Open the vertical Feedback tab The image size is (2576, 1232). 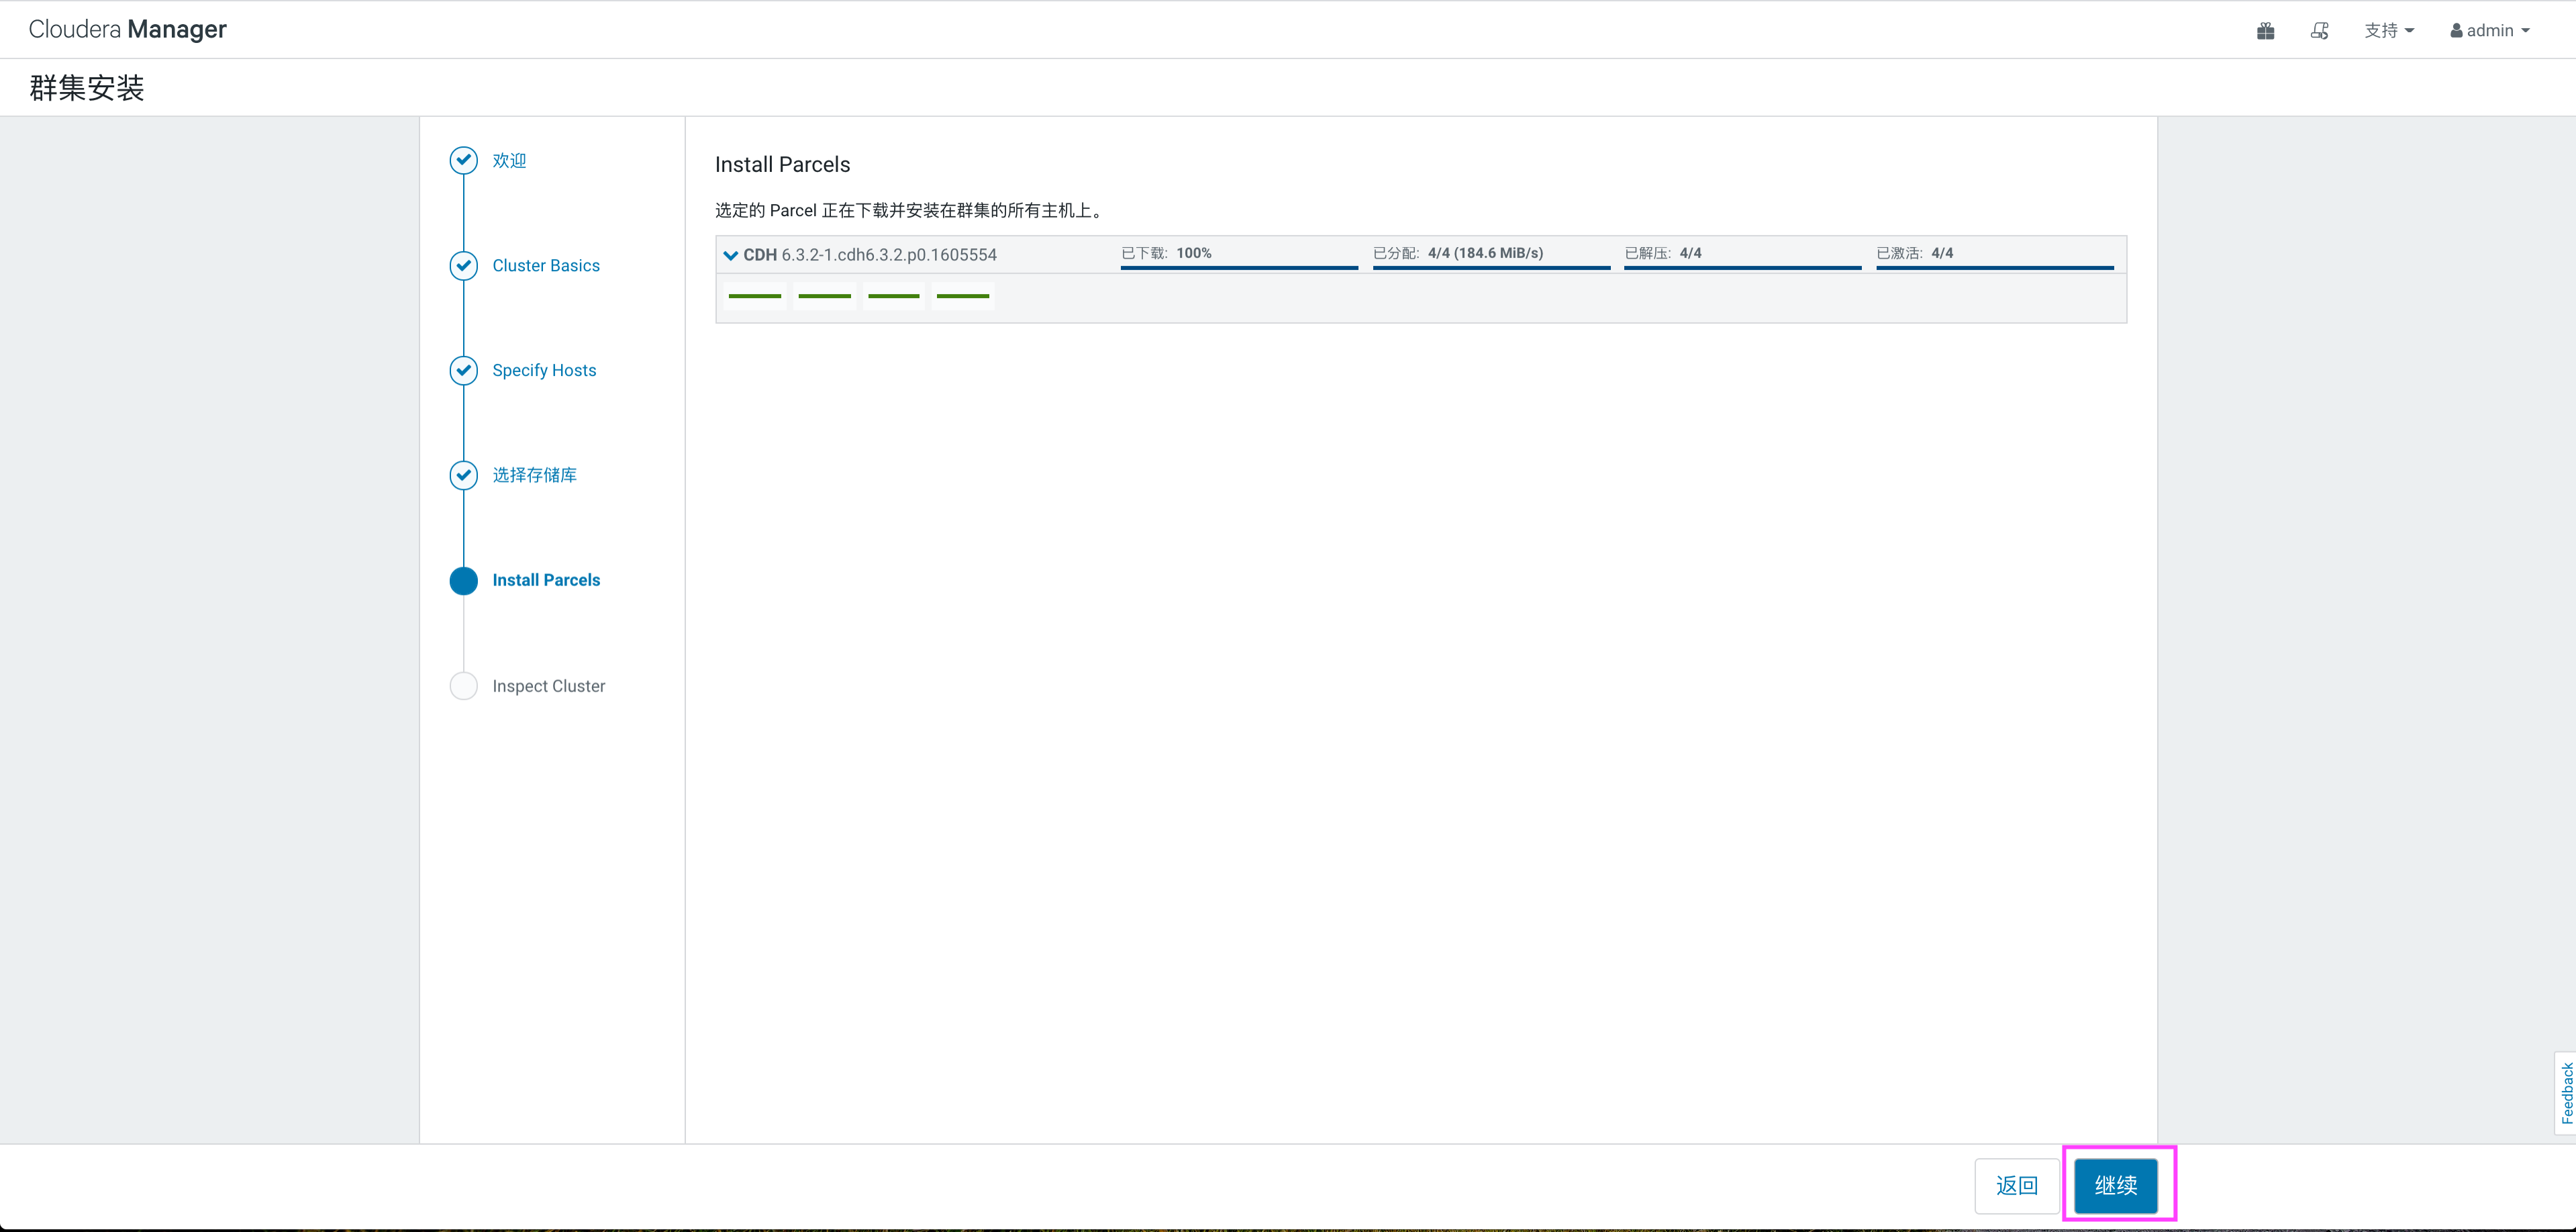coord(2566,1093)
